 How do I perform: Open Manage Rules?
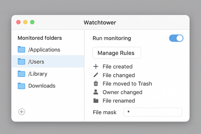(x=116, y=53)
